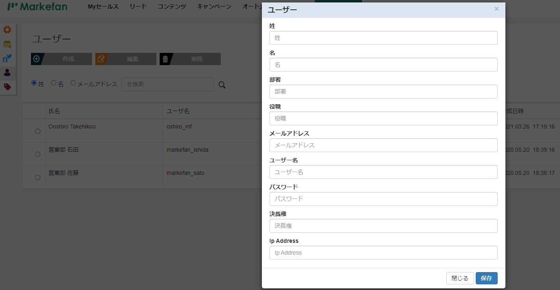This screenshot has width=560, height=290.
Task: Click the 保存 button in the dialog
Action: point(486,278)
